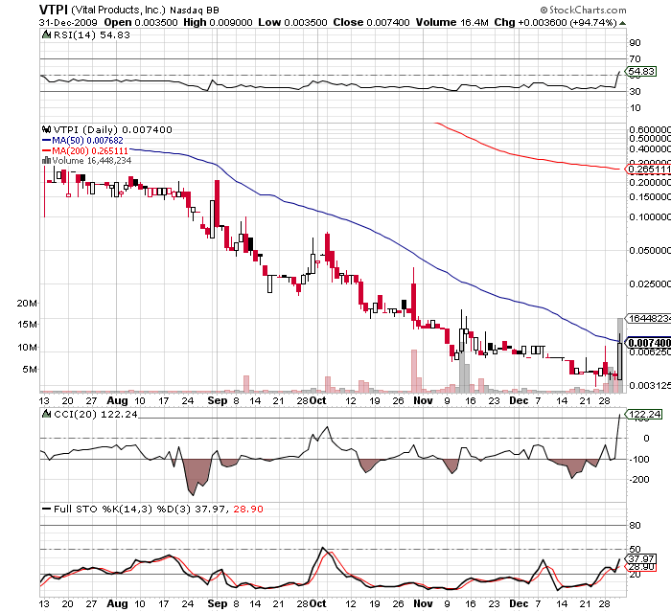This screenshot has width=671, height=612.
Task: Click the High 0.009000 value
Action: click(x=218, y=22)
